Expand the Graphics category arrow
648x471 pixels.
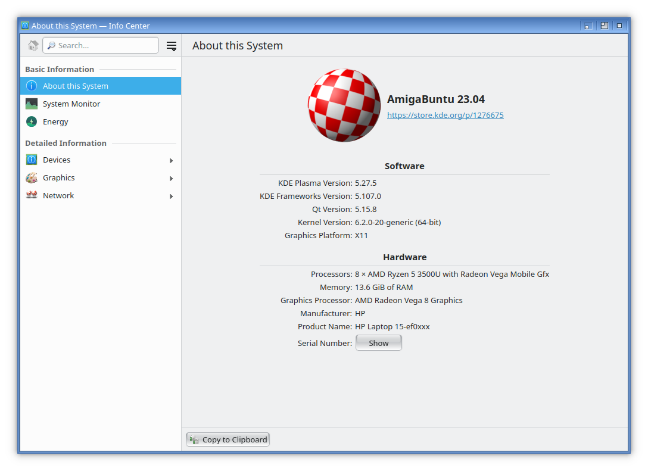(171, 179)
